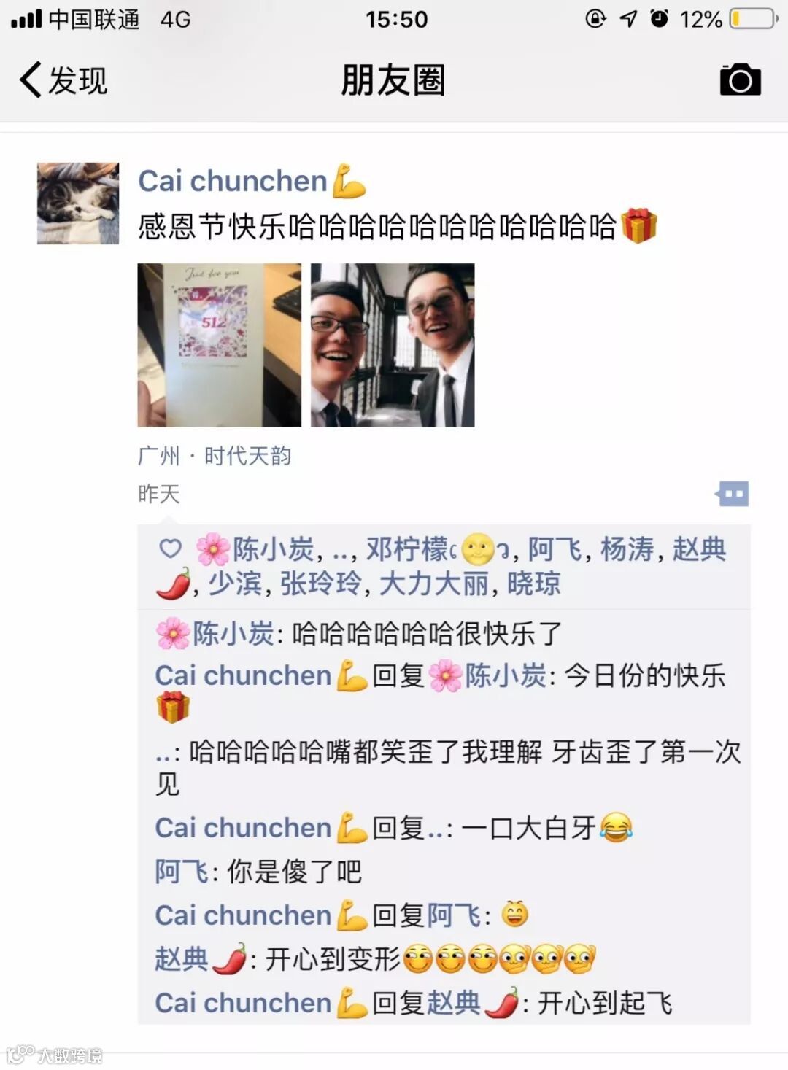Open 杨涛 profile from likes

coord(627,549)
